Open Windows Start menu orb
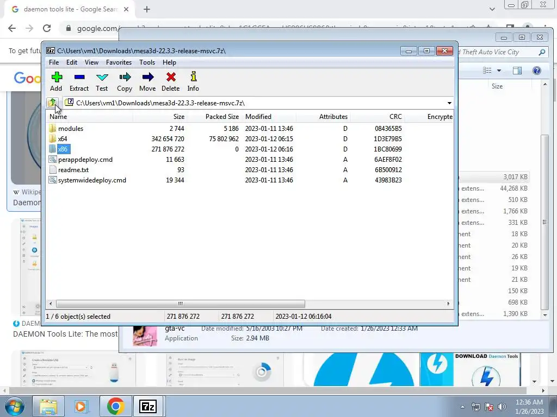 (14, 406)
